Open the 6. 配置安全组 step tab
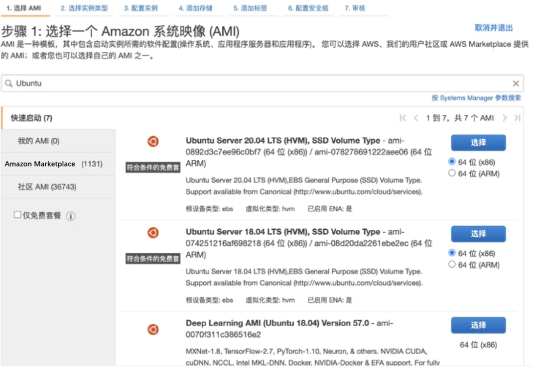This screenshot has height=368, width=538. tap(308, 8)
